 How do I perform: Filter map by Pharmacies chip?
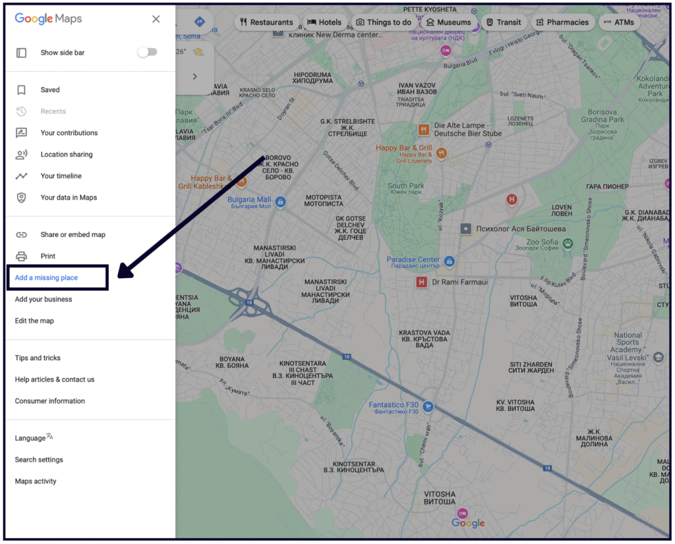(x=561, y=22)
